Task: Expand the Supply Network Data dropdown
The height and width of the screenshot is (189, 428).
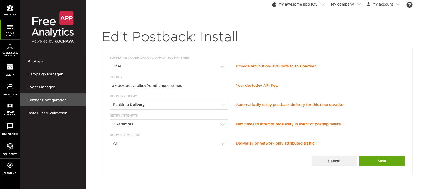Action: (169, 66)
